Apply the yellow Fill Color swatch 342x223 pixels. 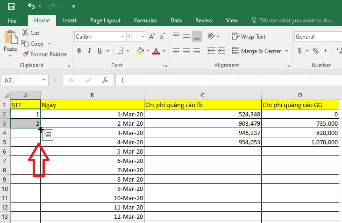pyautogui.click(x=140, y=51)
